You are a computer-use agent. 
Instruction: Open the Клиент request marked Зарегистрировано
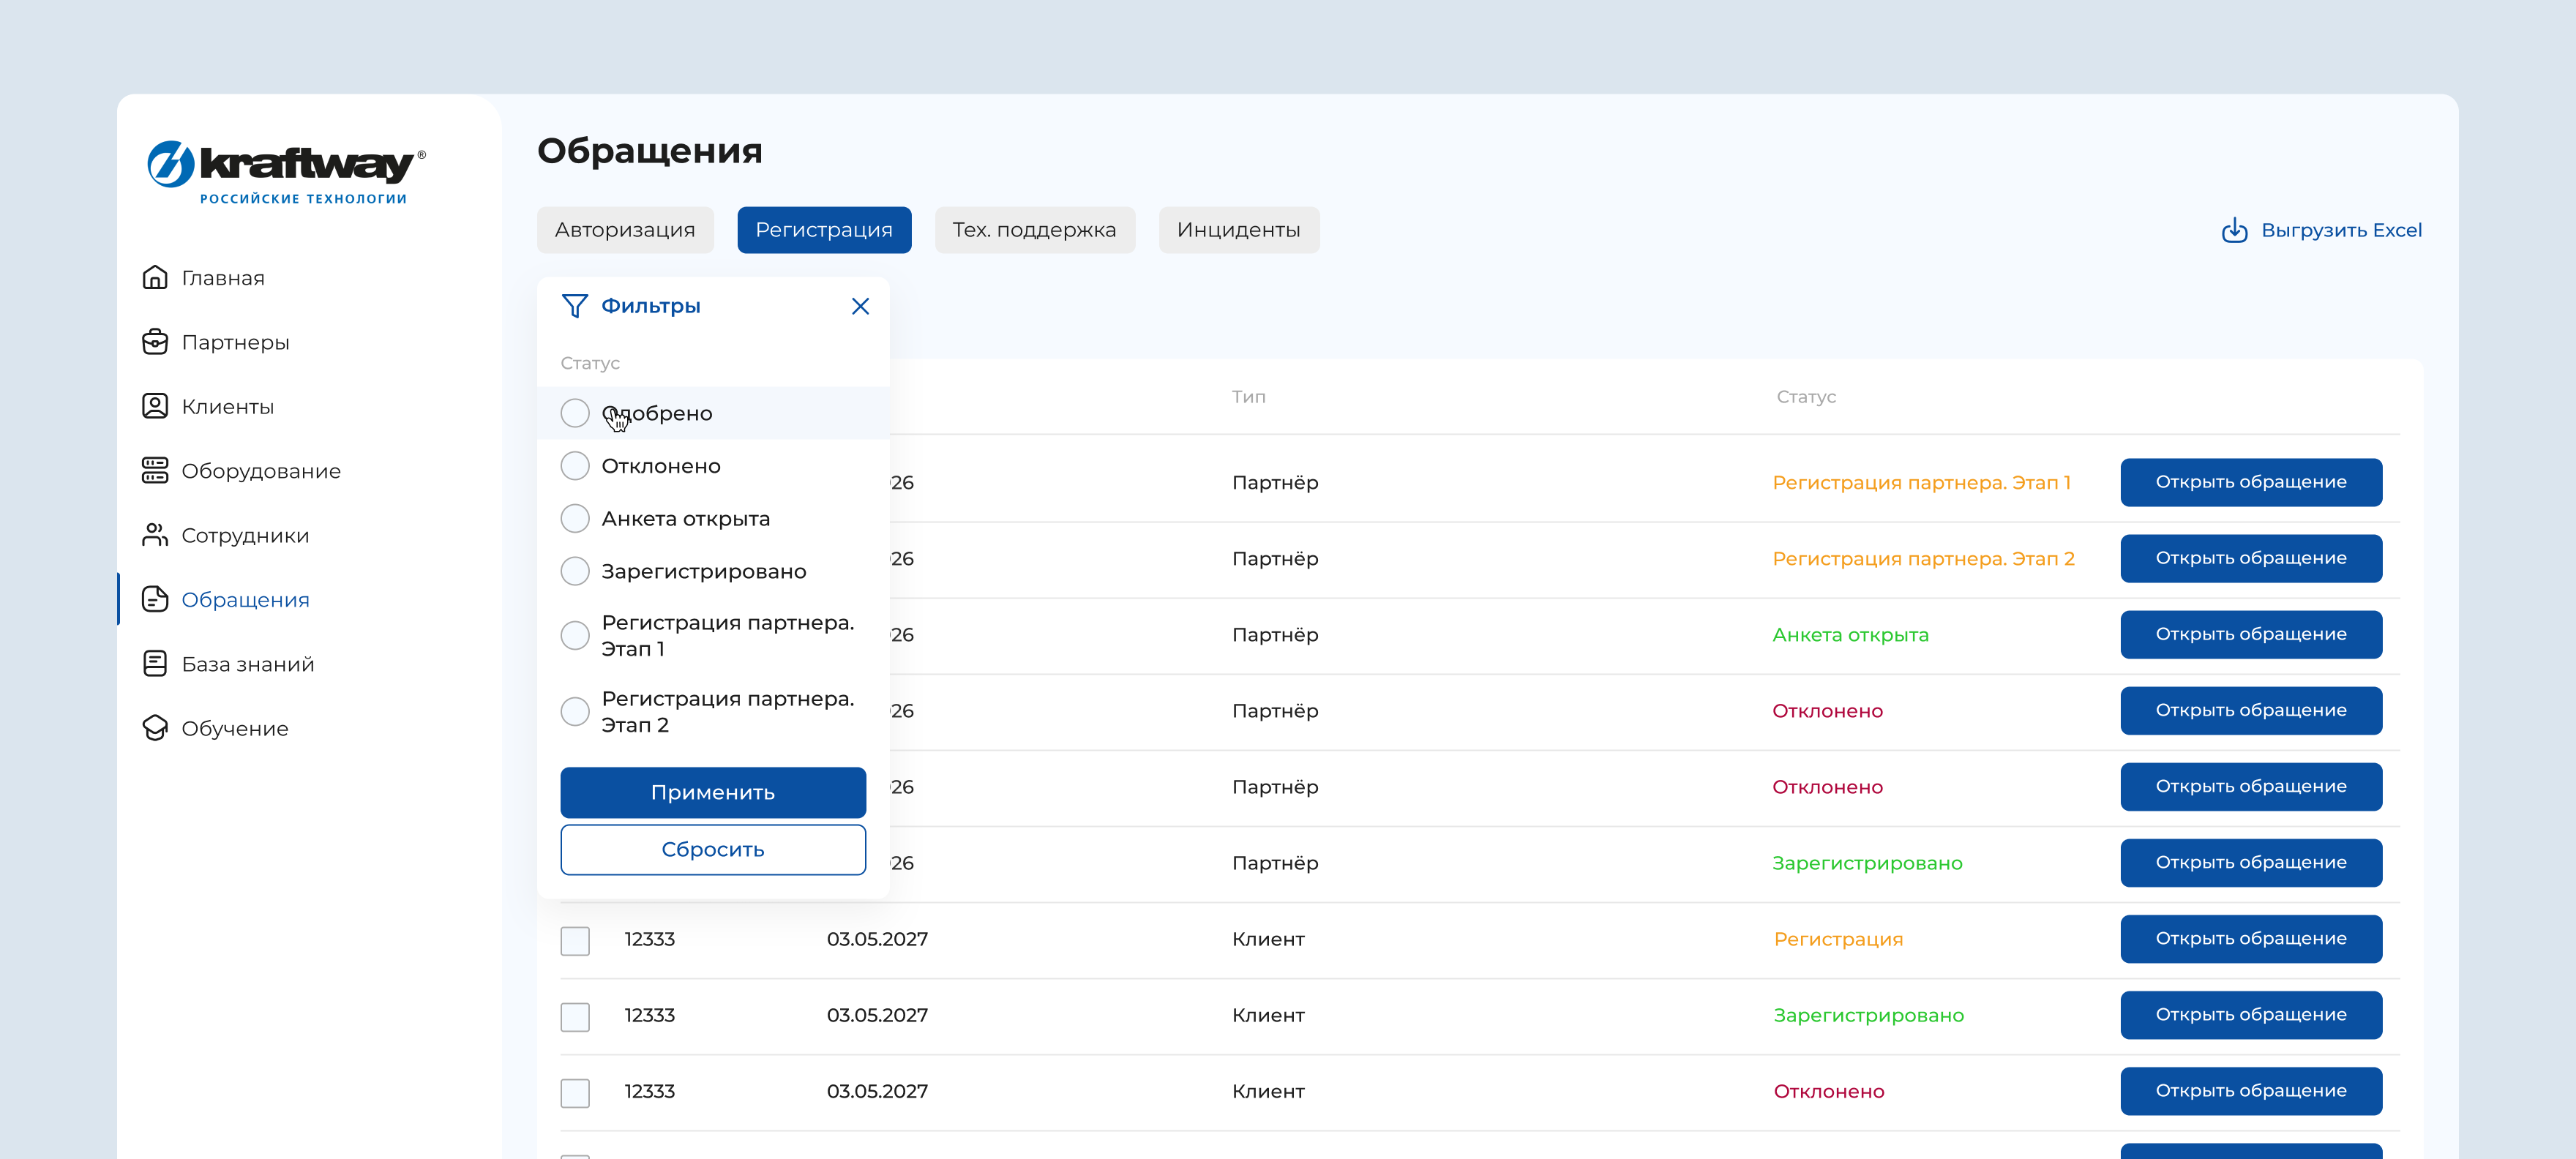point(2251,1014)
